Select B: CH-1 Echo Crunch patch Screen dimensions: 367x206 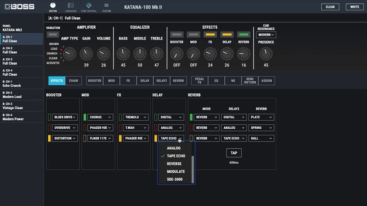tap(22, 84)
